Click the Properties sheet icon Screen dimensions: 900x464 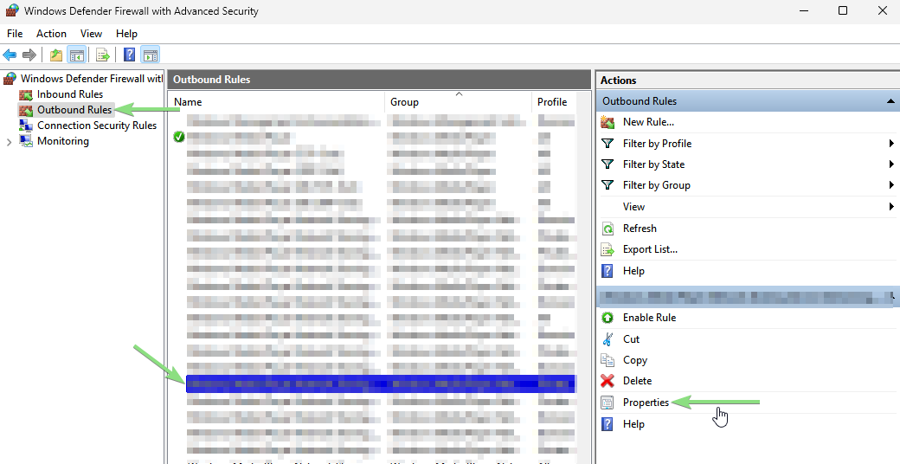click(x=607, y=403)
